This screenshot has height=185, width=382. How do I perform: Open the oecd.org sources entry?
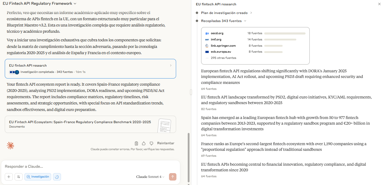click(217, 33)
